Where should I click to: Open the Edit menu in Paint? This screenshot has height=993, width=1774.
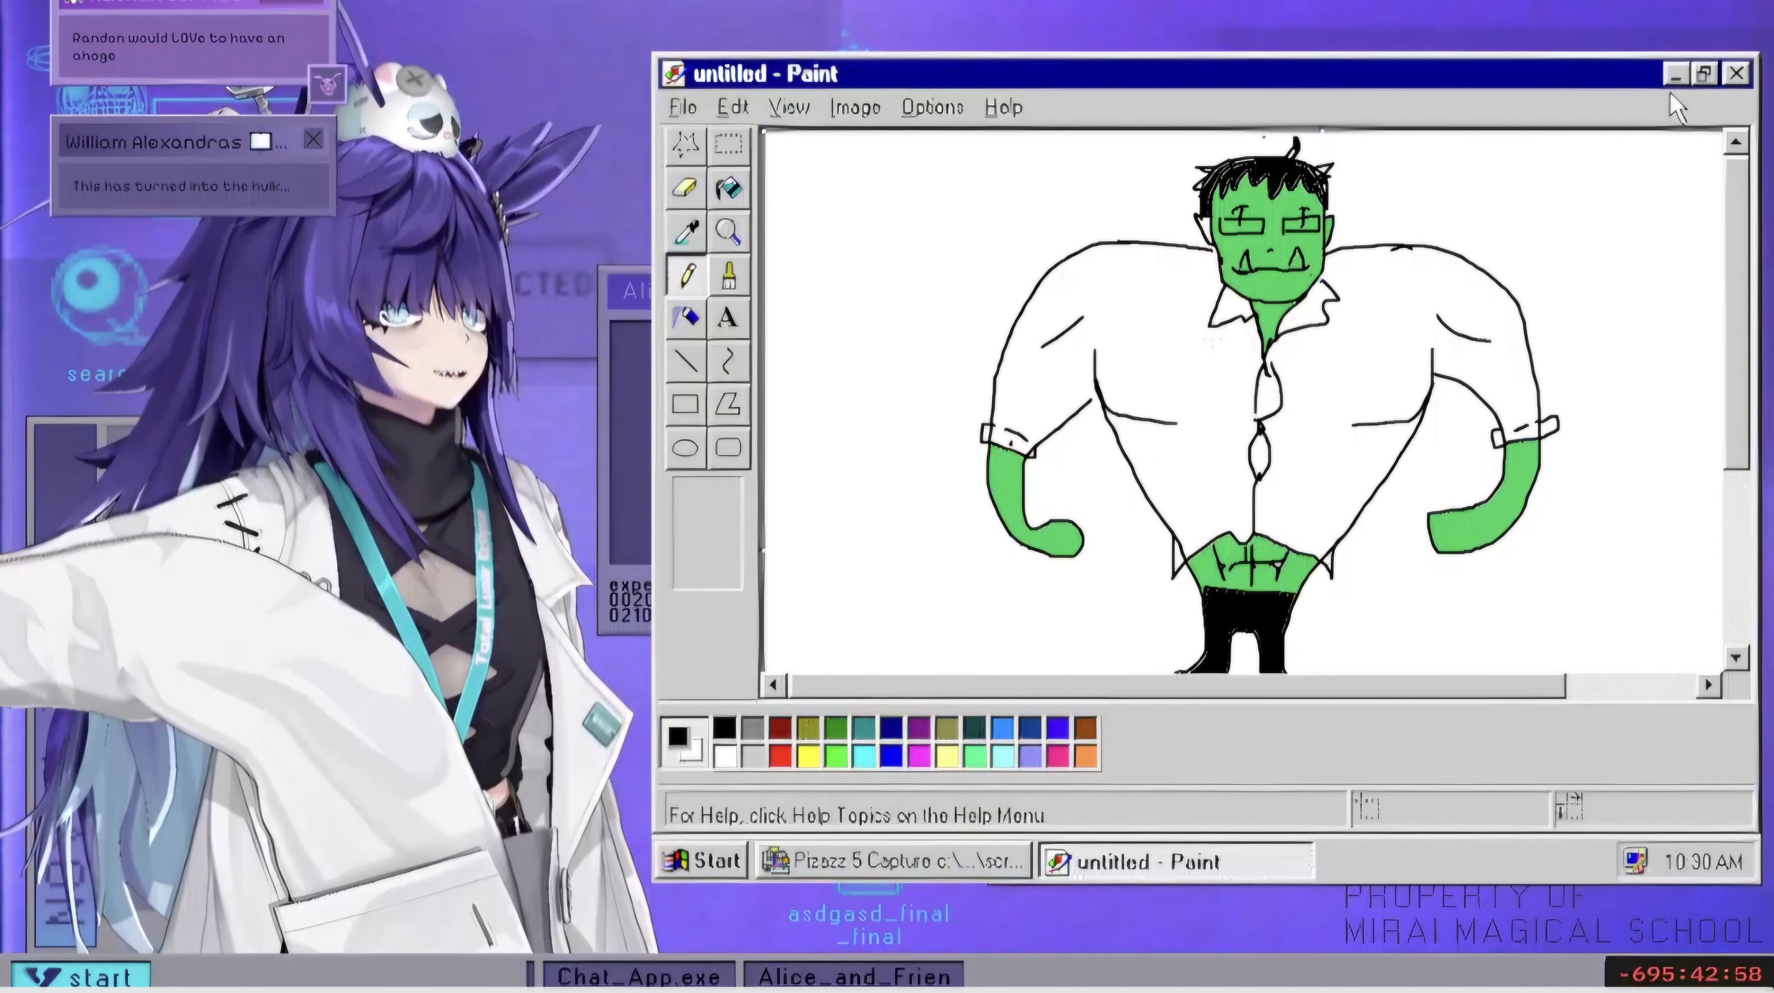(732, 108)
